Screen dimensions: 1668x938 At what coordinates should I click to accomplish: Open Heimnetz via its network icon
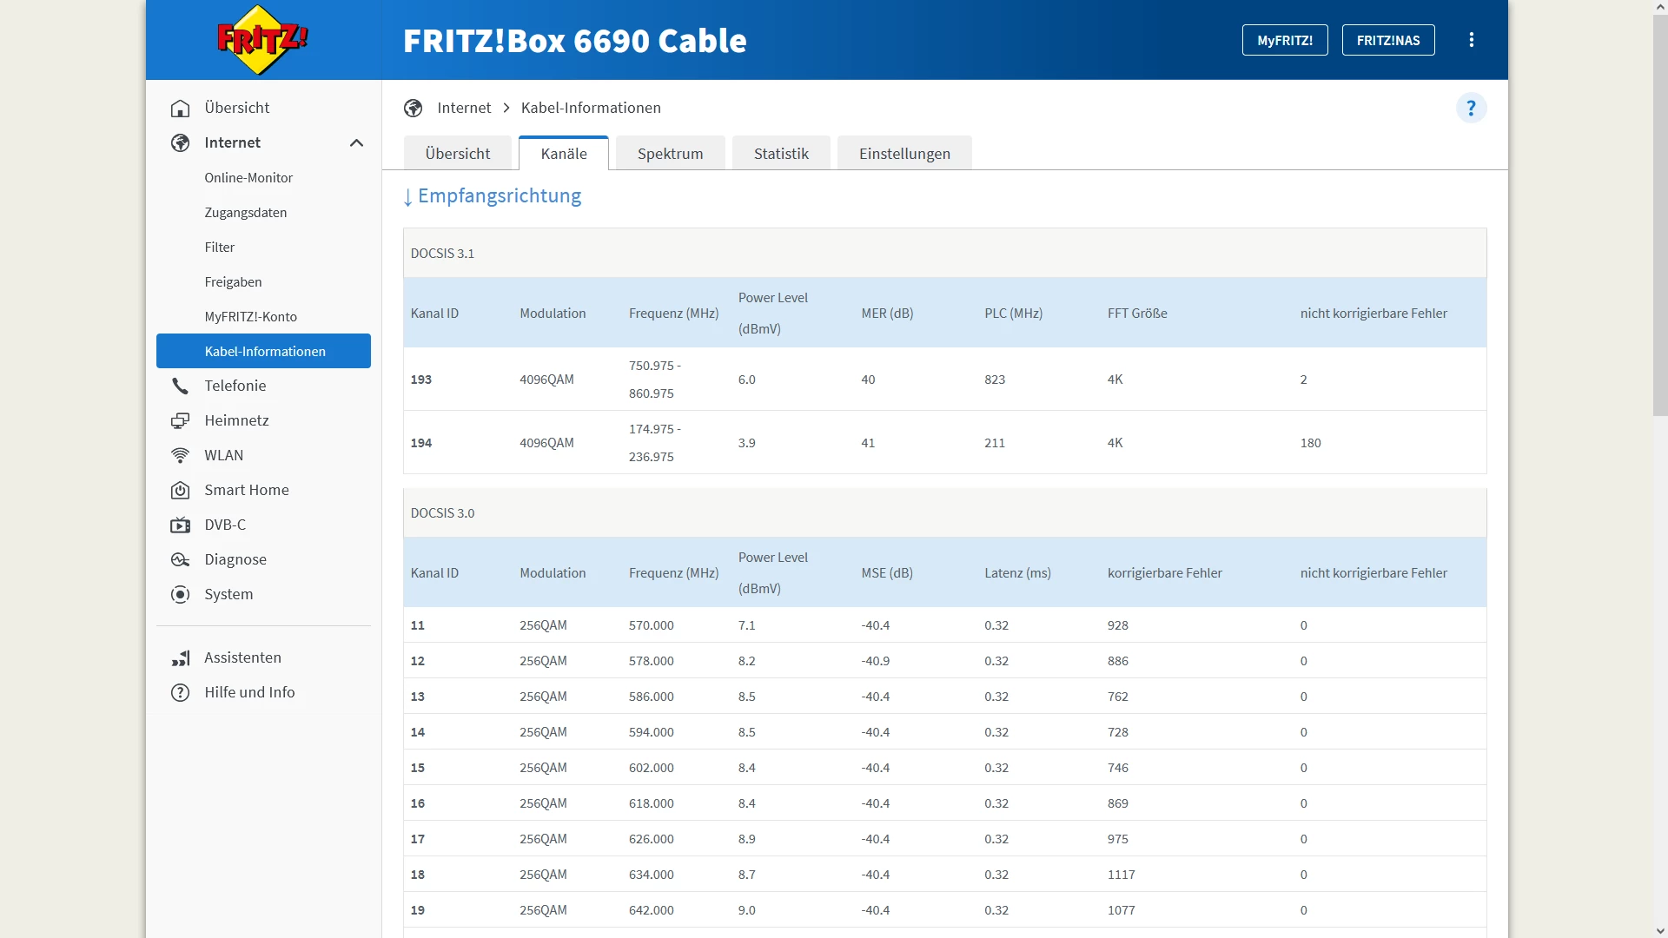pos(180,420)
